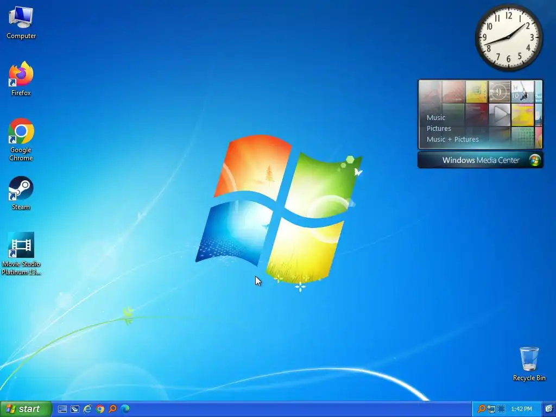
Task: Select the Firefox desktop shortcut
Action: pos(21,79)
